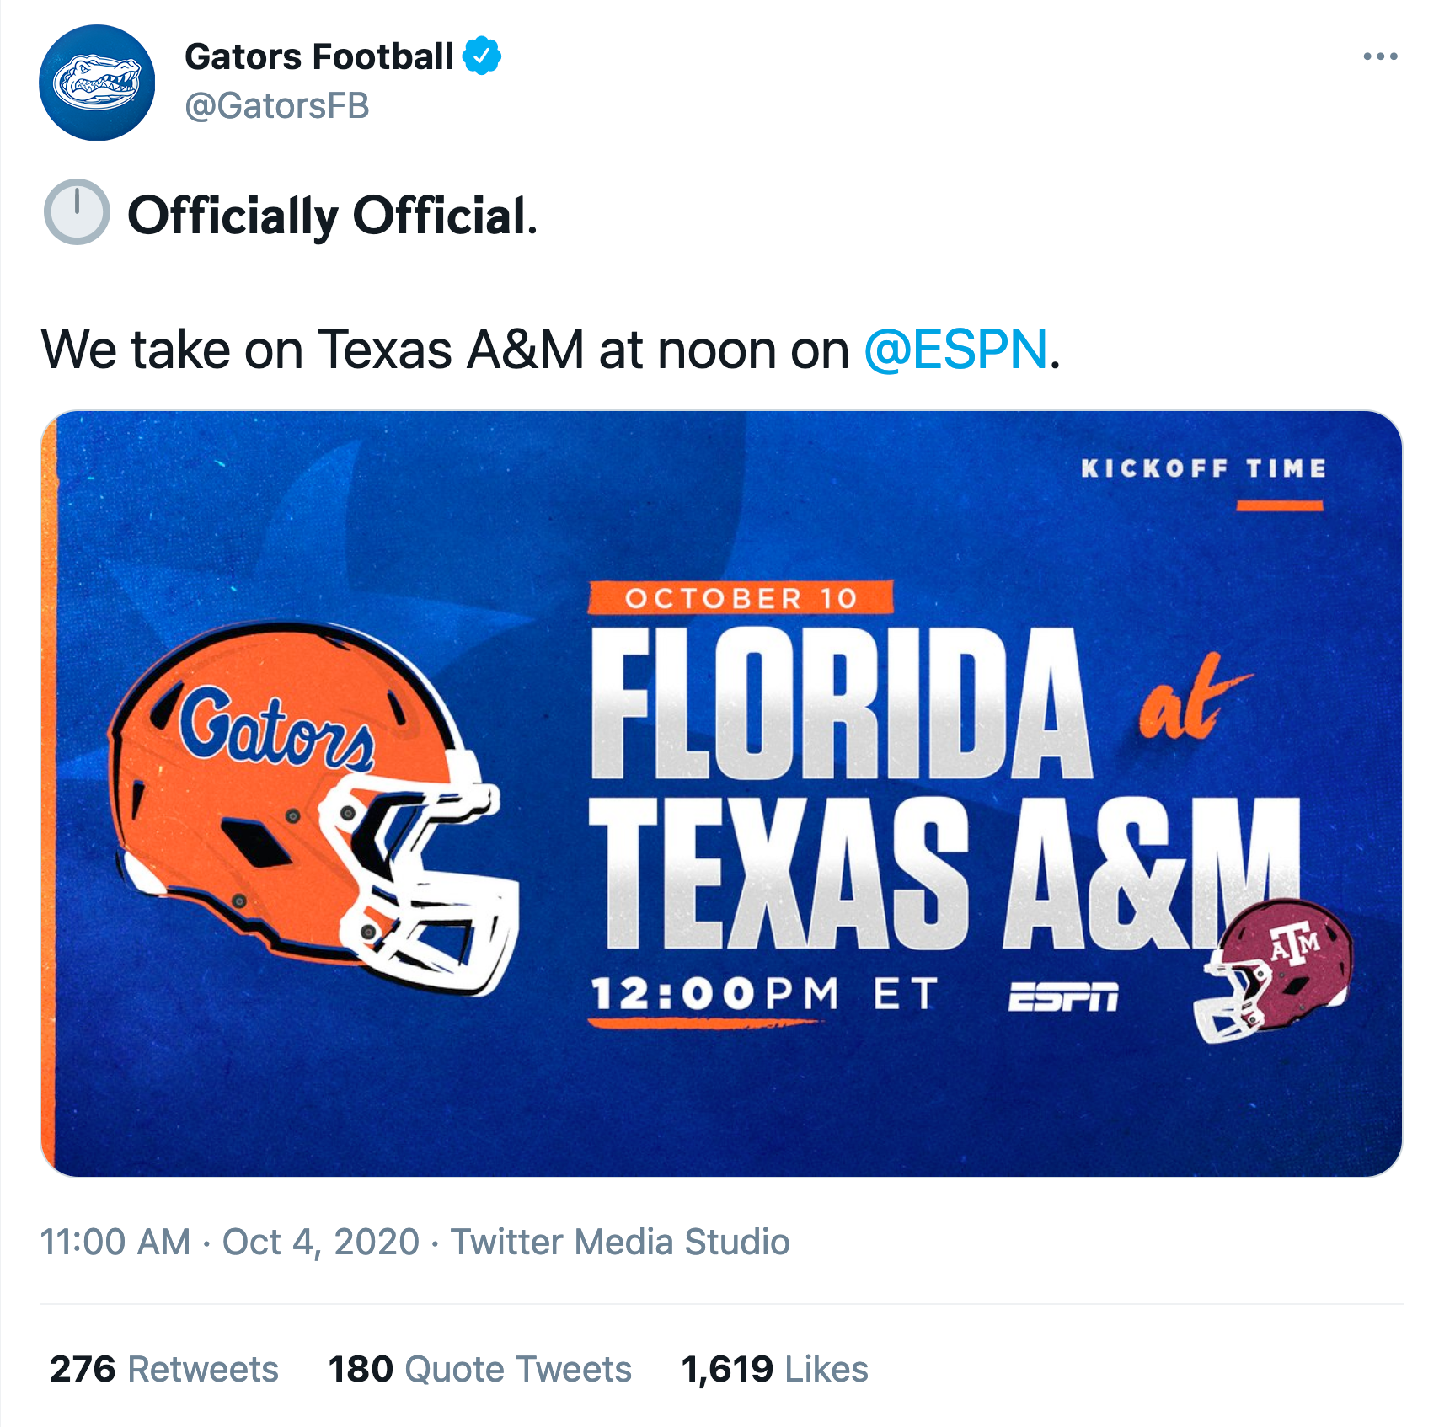Open the kickoff time image
The image size is (1439, 1427).
pyautogui.click(x=721, y=794)
